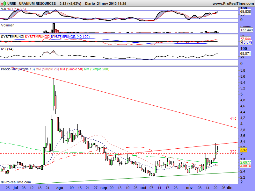The height and width of the screenshot is (191, 255).
Task: Click the RSI (14) panel label
Action: (7, 49)
